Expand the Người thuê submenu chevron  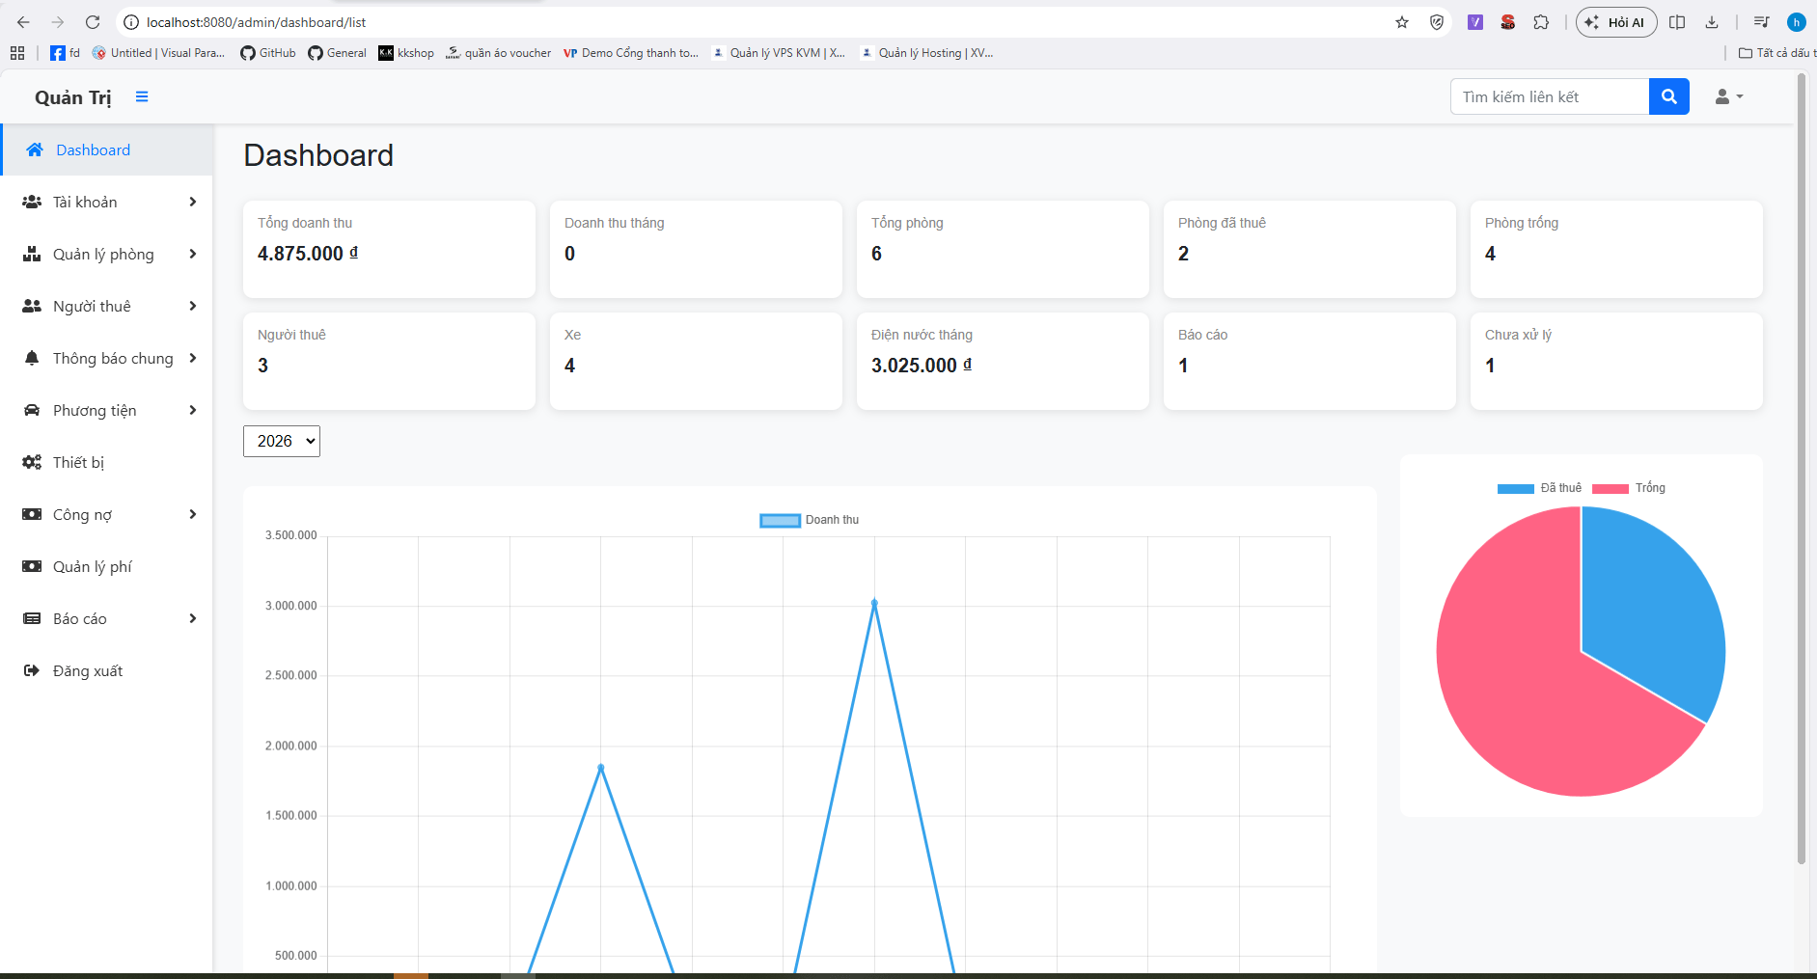(x=193, y=306)
